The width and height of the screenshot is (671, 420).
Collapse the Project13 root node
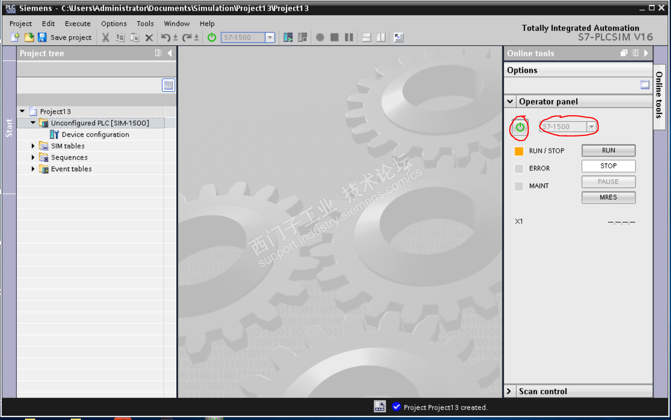click(x=22, y=111)
